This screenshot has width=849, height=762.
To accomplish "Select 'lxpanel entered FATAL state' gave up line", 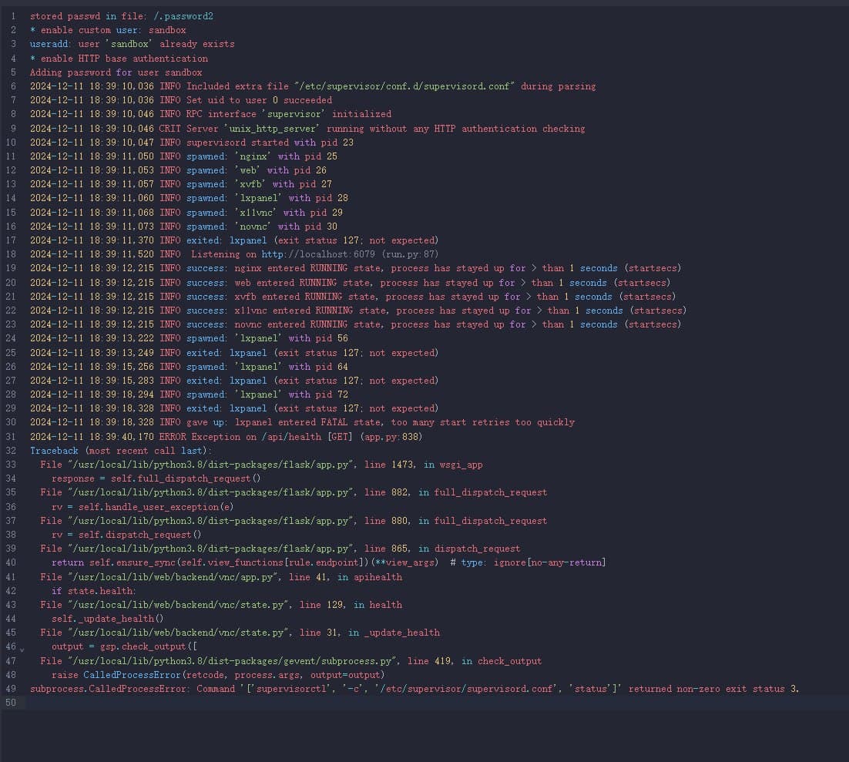I will click(302, 422).
